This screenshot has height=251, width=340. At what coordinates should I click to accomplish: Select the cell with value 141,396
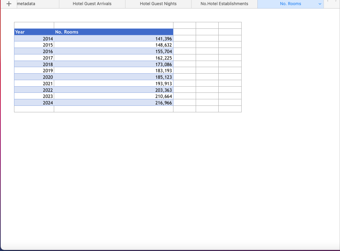113,38
